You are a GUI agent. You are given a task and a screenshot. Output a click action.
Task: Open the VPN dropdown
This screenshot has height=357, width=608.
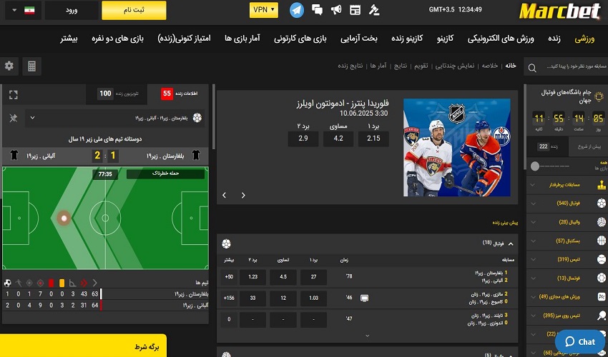(264, 10)
